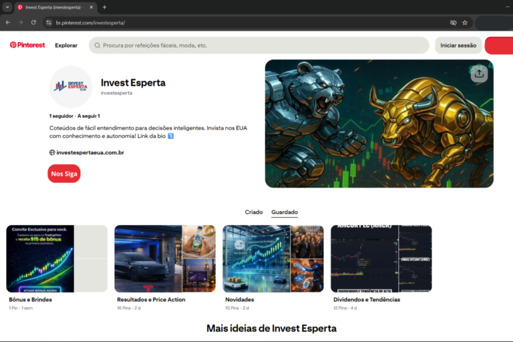The width and height of the screenshot is (513, 342).
Task: Open the Invest Esperta profile avatar
Action: coord(71,87)
